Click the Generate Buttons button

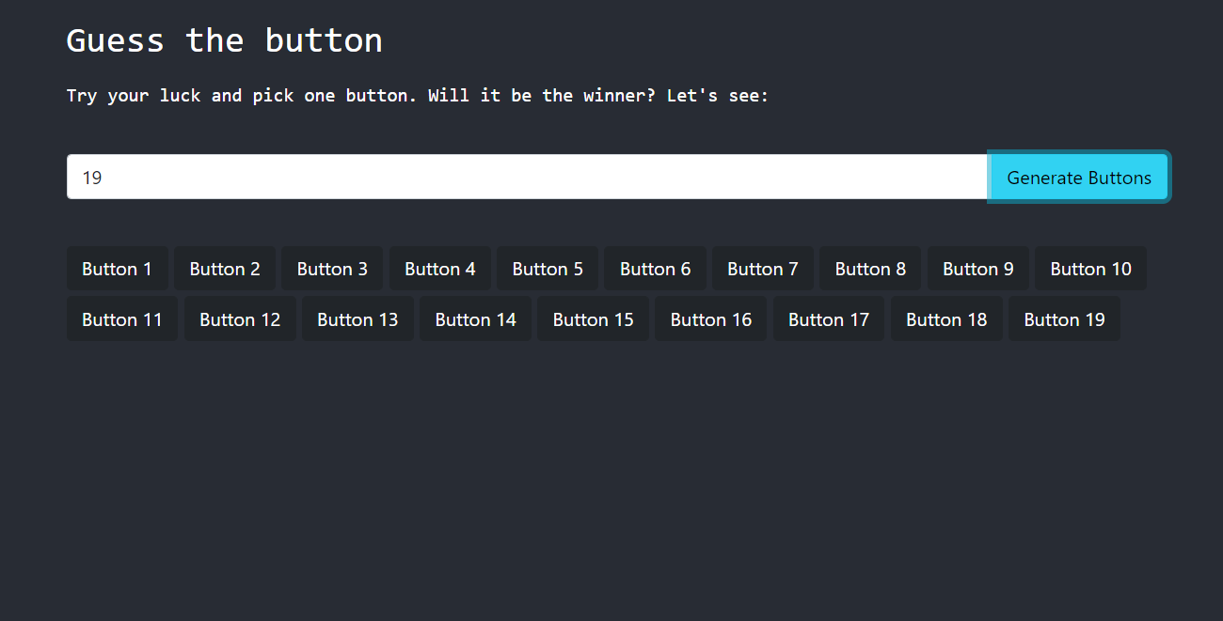point(1078,177)
